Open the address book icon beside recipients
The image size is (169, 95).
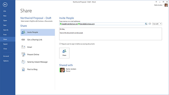[150, 24]
